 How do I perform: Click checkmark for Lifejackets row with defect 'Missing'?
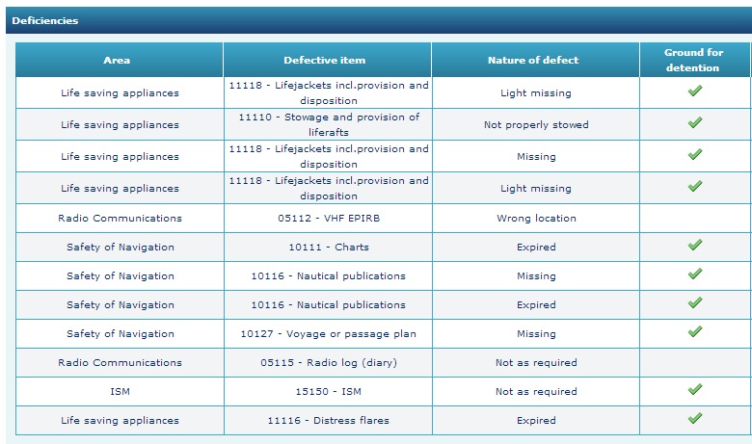(x=694, y=155)
